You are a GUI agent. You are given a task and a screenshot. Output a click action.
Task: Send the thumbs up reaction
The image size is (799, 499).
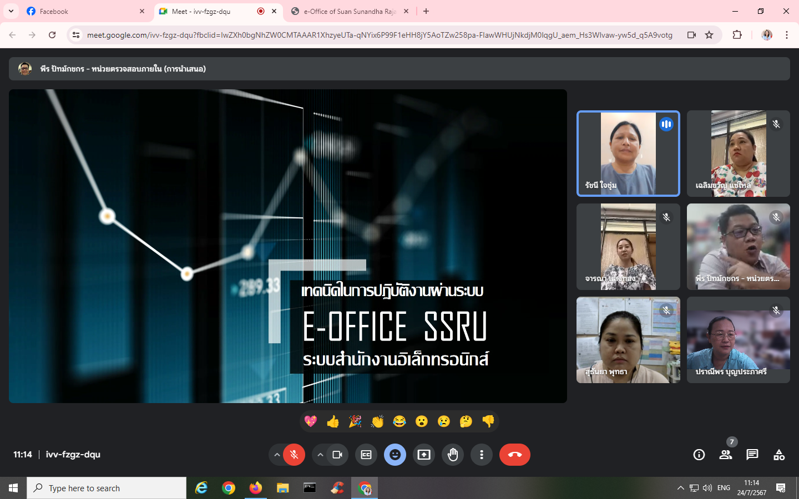[333, 421]
